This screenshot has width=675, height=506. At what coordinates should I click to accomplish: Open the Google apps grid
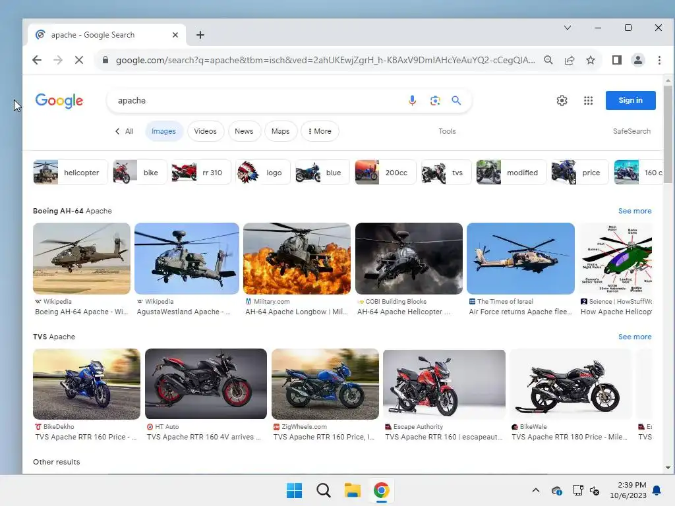[x=588, y=100]
